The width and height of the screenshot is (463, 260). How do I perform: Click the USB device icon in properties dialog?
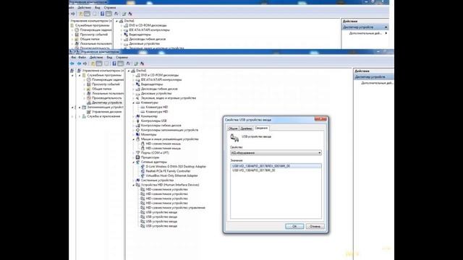[x=234, y=138]
